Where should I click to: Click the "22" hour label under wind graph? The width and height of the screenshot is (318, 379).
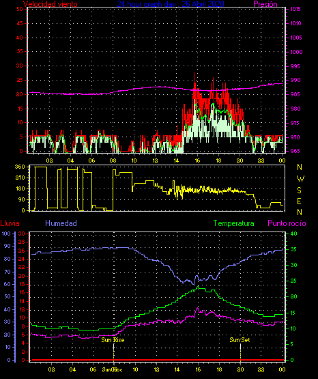click(x=261, y=160)
